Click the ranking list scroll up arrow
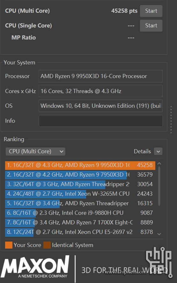This screenshot has width=177, height=283. tap(159, 163)
